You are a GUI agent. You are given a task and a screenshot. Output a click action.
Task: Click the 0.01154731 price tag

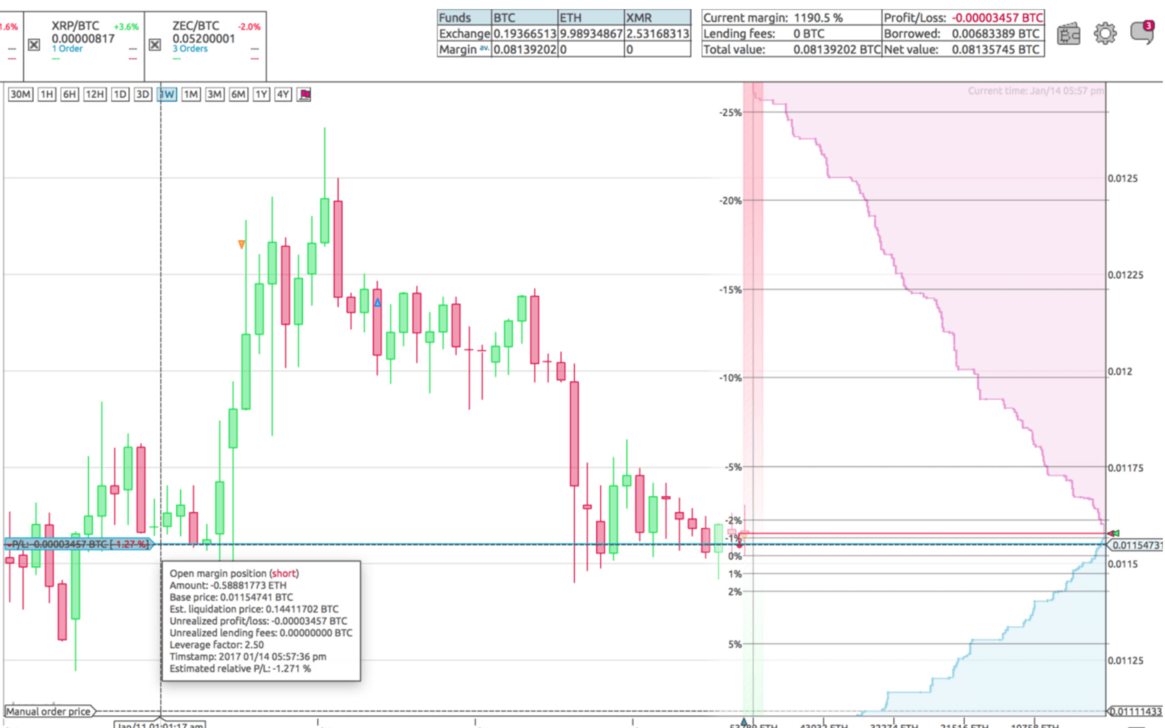[x=1136, y=545]
